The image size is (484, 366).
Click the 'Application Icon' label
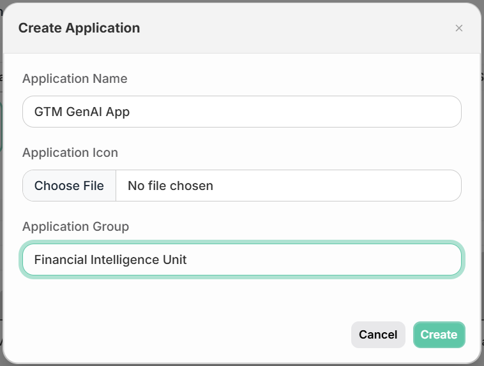[70, 152]
